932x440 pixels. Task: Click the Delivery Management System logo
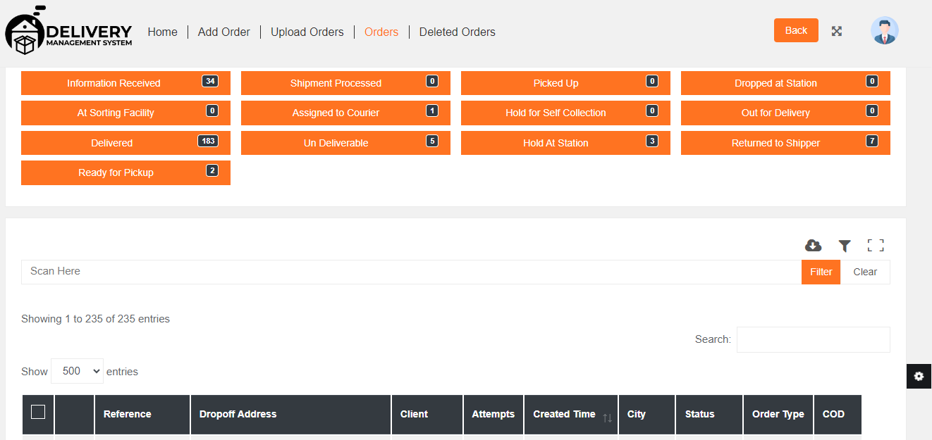tap(69, 32)
